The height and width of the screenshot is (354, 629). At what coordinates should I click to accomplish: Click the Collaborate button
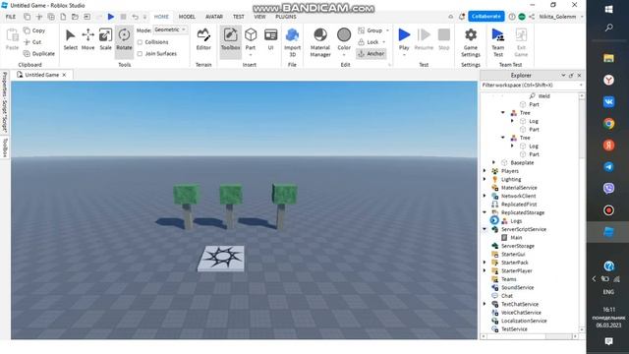[x=486, y=17]
